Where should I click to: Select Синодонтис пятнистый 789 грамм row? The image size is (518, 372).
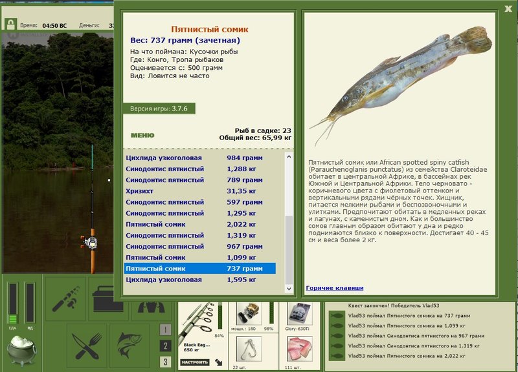point(200,180)
